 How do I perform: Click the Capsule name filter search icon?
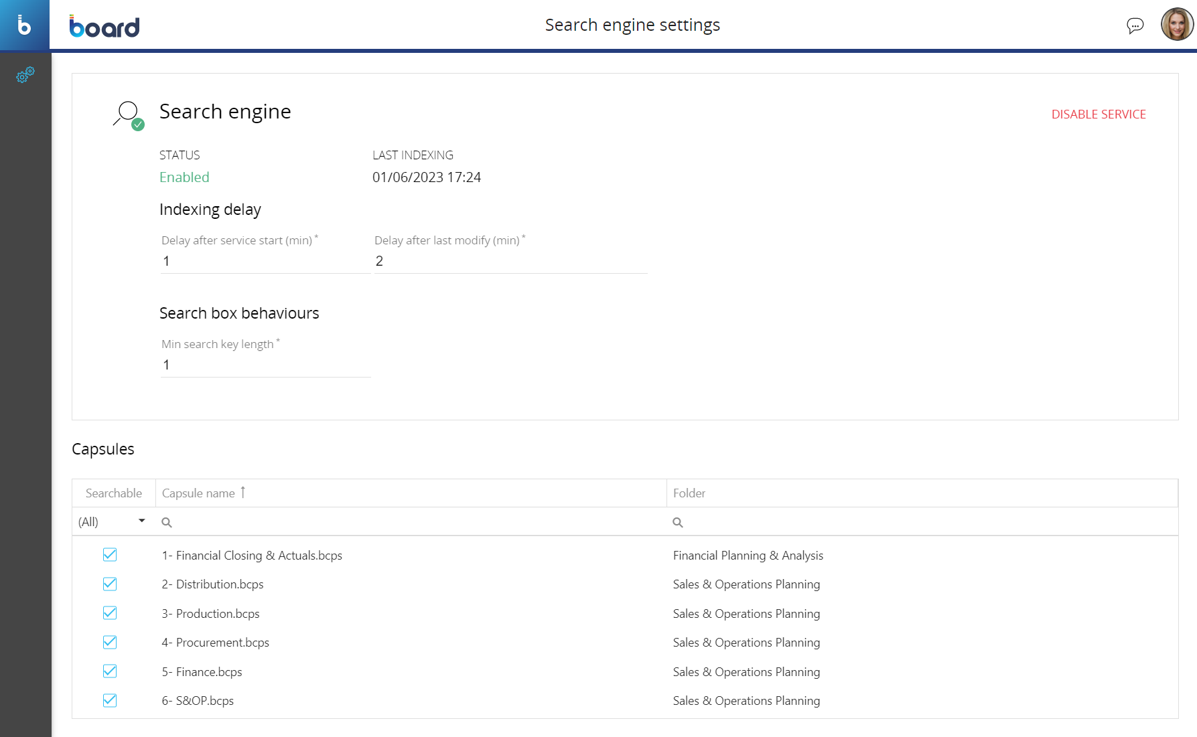[x=167, y=522]
